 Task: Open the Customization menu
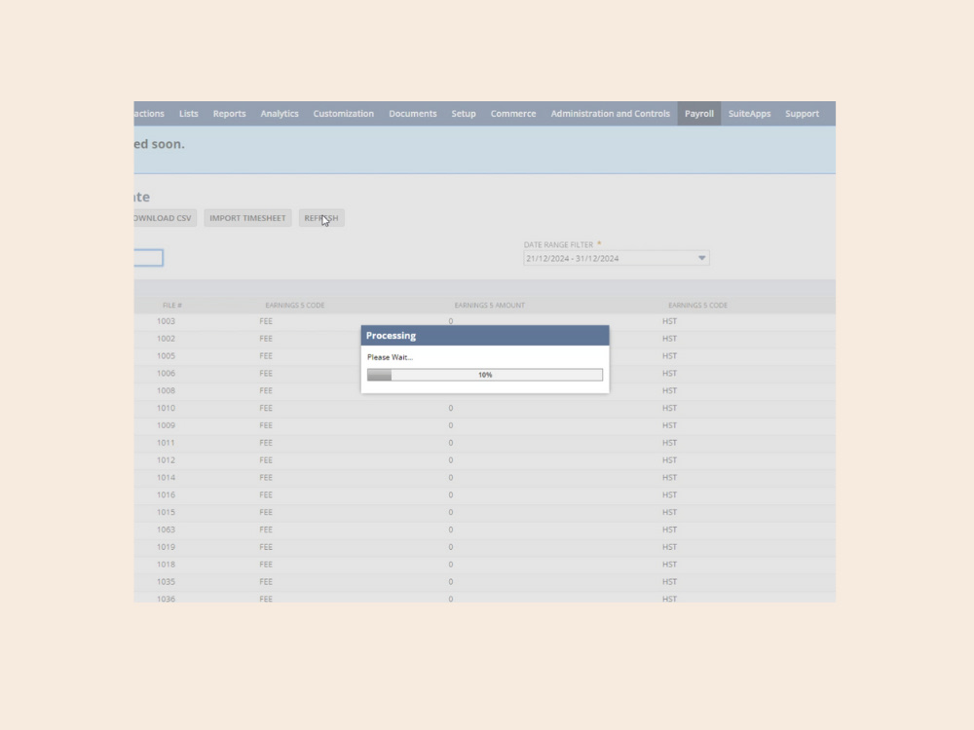tap(344, 114)
